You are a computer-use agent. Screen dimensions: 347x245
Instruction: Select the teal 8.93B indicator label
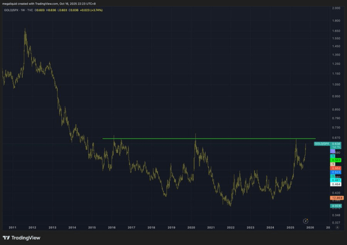tap(336, 206)
